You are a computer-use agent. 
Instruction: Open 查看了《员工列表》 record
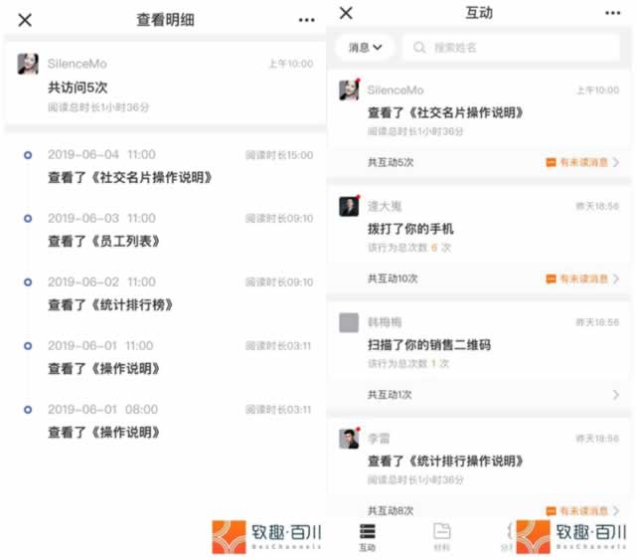pyautogui.click(x=103, y=242)
